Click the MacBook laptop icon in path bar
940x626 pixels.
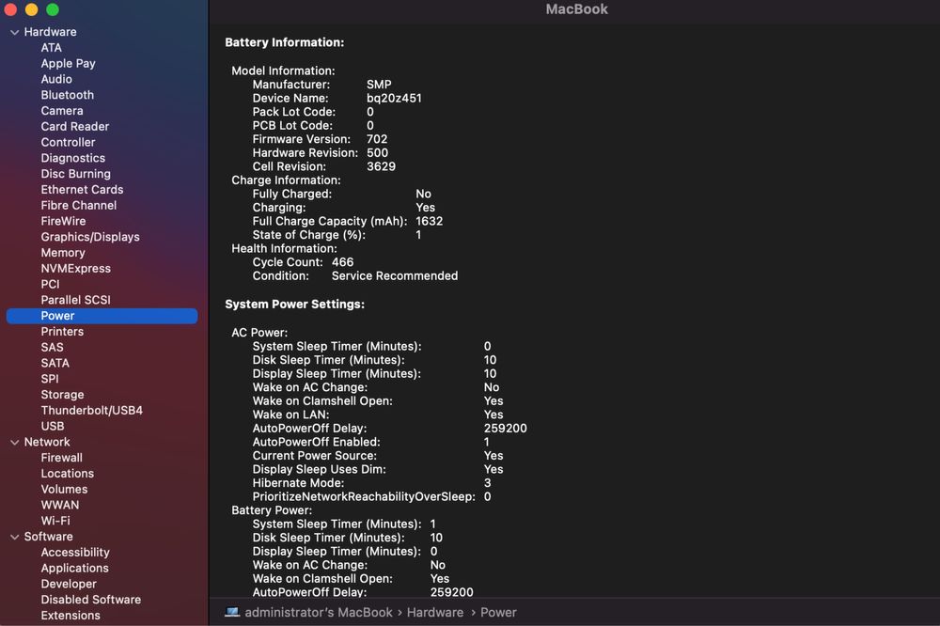click(232, 612)
